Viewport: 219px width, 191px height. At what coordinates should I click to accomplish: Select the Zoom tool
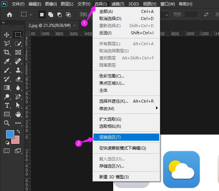point(7,123)
